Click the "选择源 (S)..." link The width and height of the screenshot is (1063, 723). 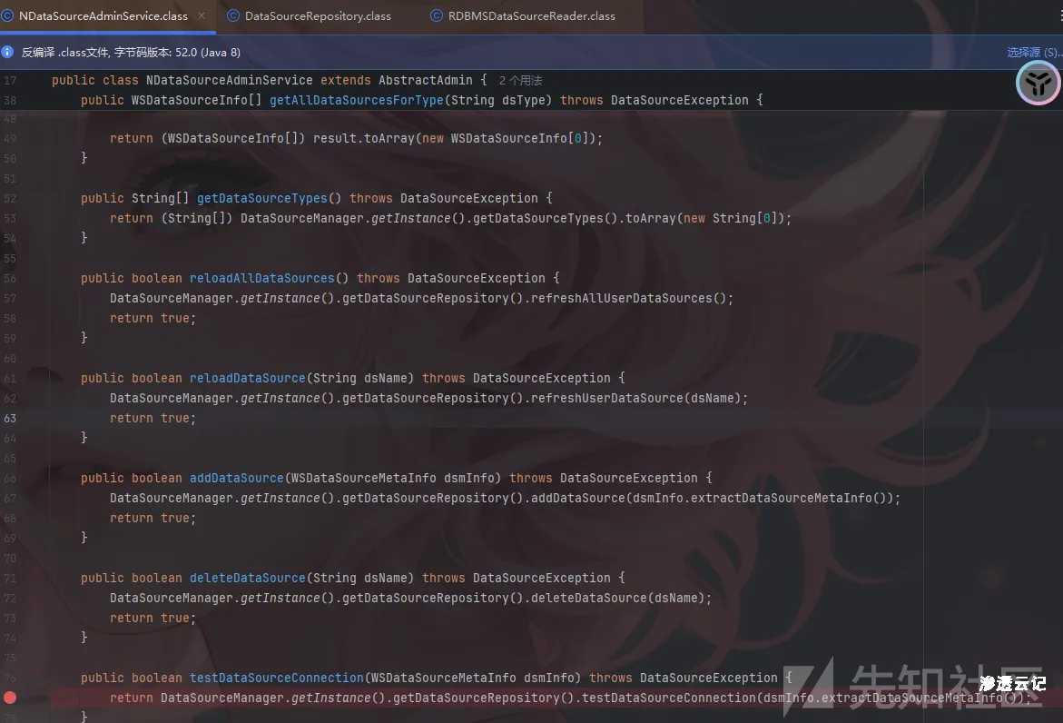1033,53
